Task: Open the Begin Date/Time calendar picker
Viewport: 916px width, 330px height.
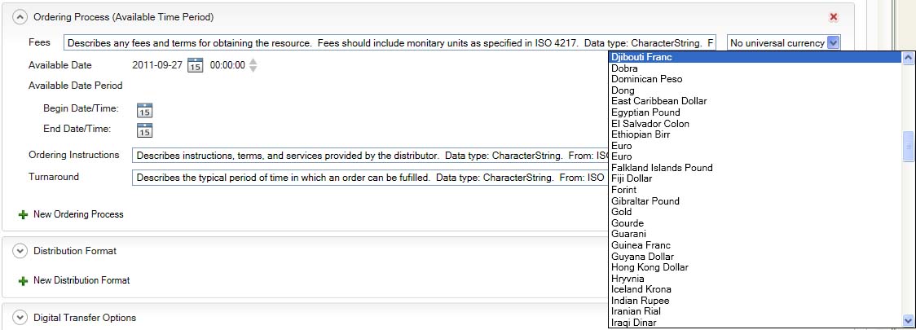Action: pyautogui.click(x=144, y=110)
